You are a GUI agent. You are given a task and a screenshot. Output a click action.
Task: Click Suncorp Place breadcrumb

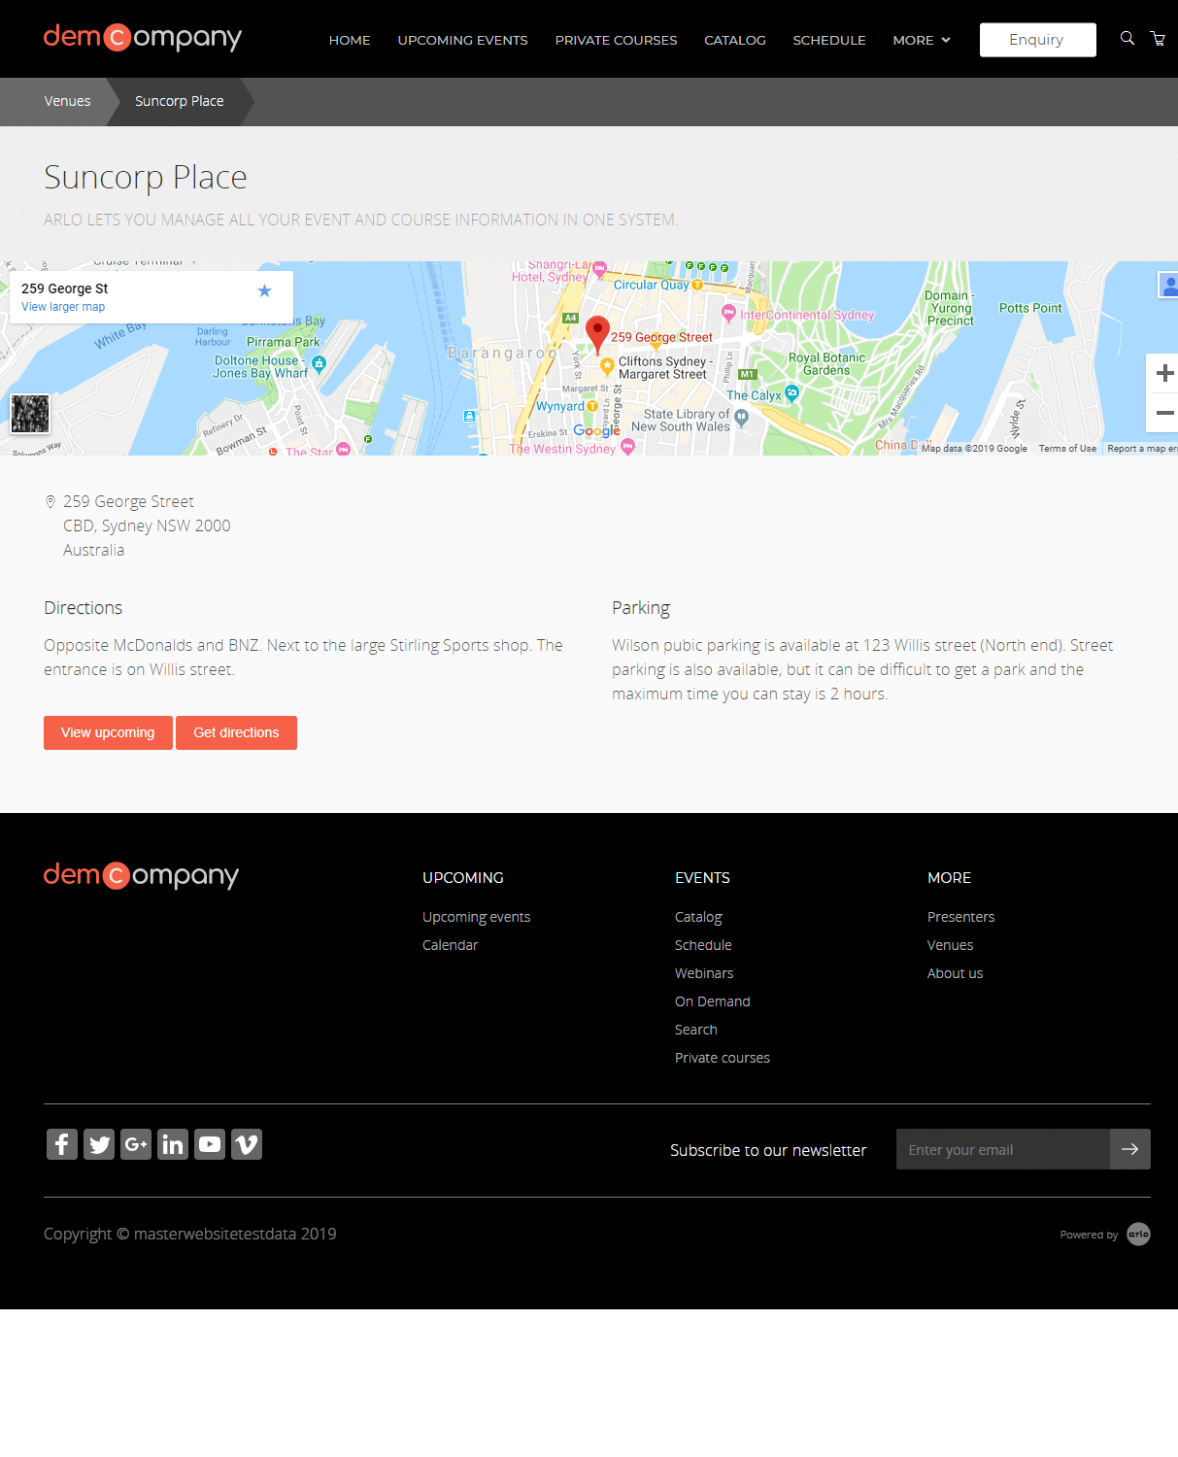point(180,101)
